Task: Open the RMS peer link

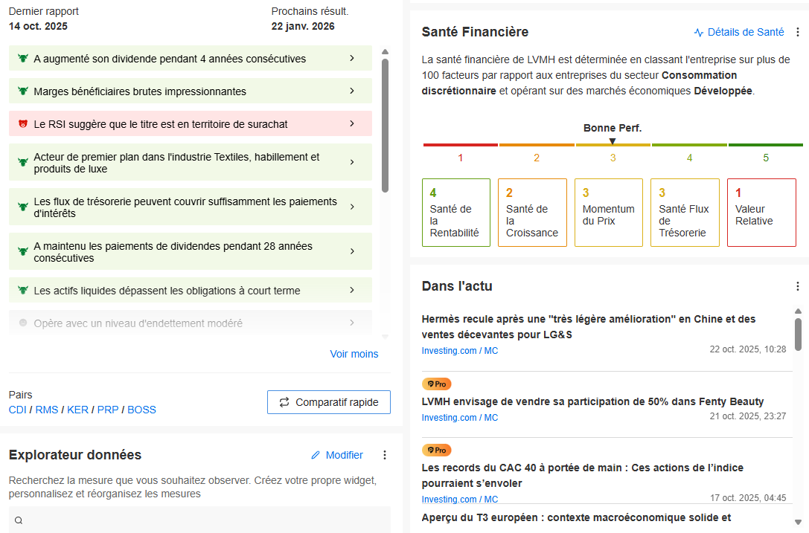Action: (x=47, y=410)
